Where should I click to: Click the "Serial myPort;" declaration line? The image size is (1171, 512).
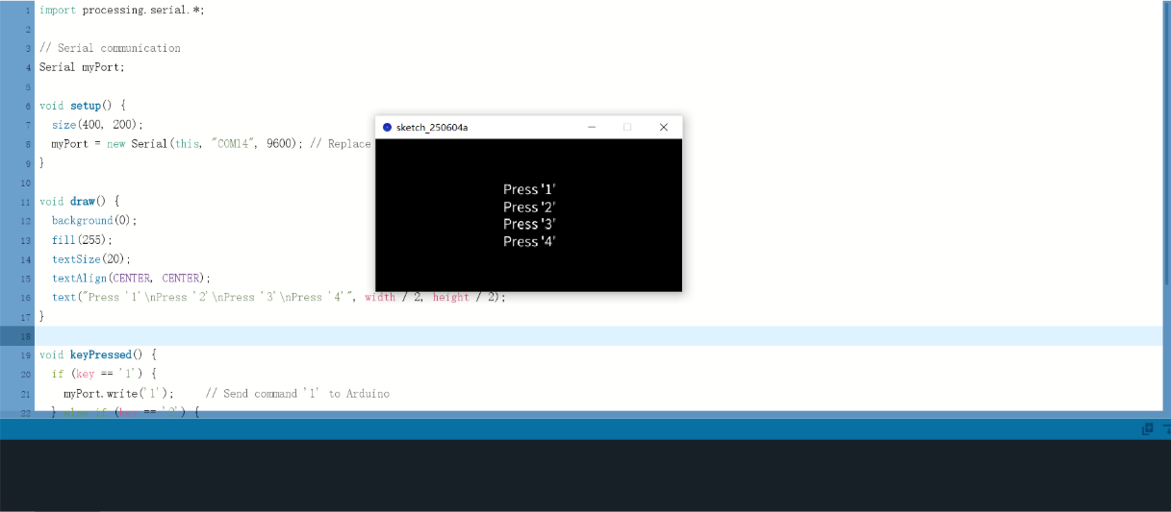click(x=82, y=67)
